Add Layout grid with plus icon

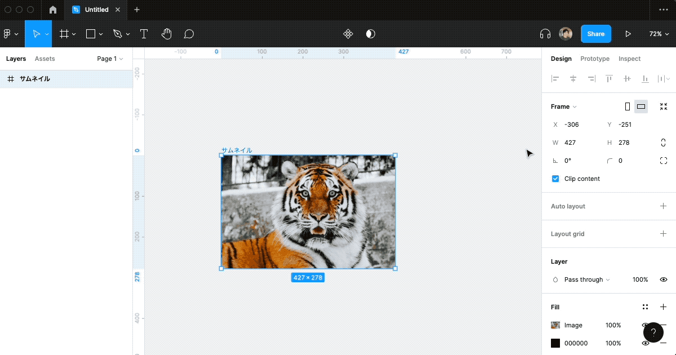[x=664, y=234]
